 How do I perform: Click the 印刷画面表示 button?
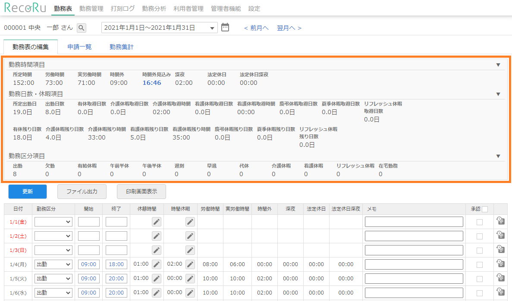141,192
